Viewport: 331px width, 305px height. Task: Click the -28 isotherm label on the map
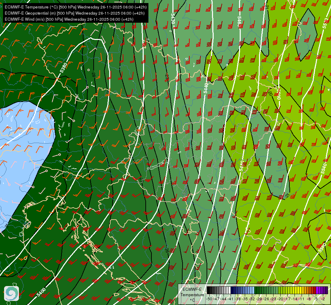[94, 75]
